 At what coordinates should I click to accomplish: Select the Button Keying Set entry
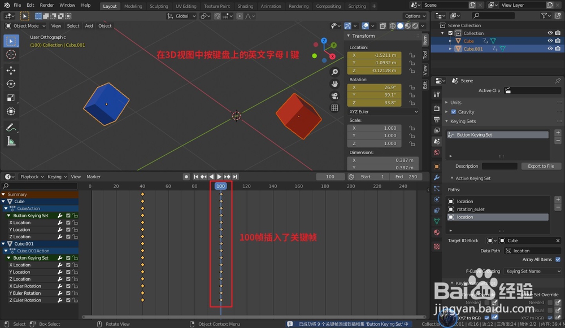click(498, 135)
